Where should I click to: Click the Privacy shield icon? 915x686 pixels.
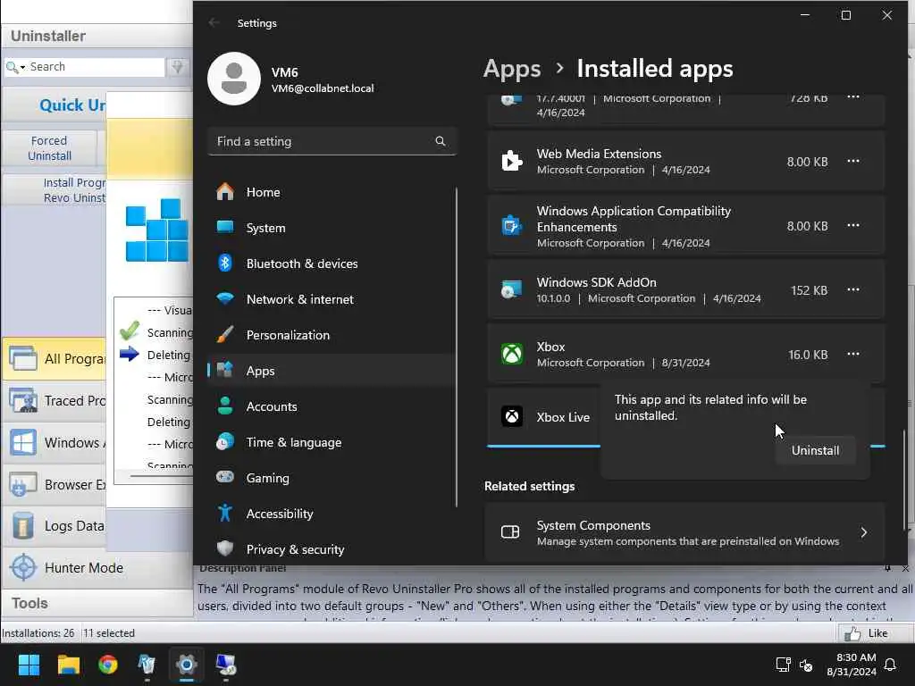pyautogui.click(x=225, y=549)
